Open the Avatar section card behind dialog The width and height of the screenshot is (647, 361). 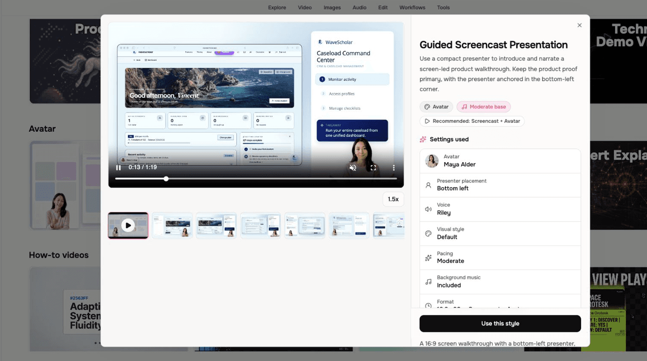65,185
